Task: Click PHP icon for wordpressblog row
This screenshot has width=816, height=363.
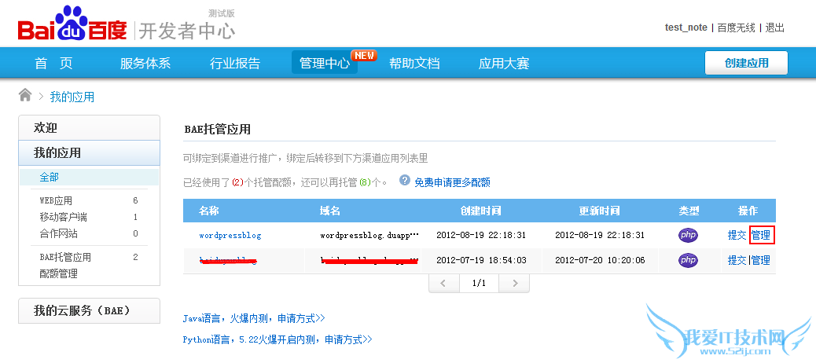Action: coord(688,235)
